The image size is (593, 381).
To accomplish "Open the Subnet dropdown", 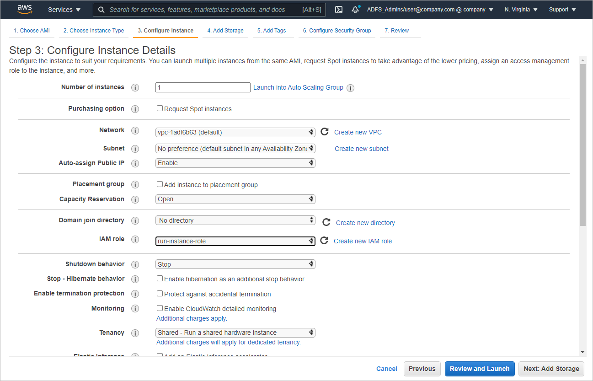I will pyautogui.click(x=235, y=149).
